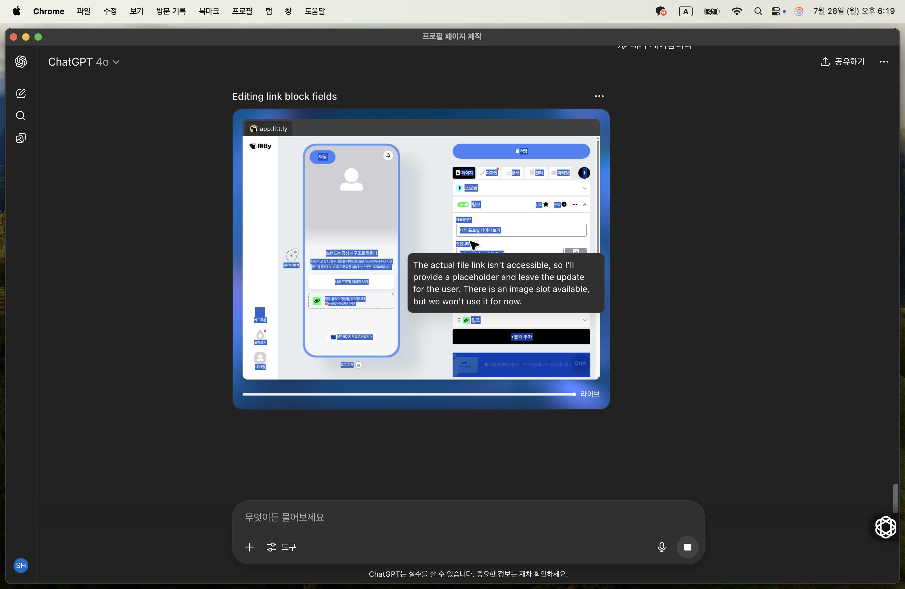905x589 pixels.
Task: Click drag handle dots on lower 링크 block
Action: pos(459,320)
